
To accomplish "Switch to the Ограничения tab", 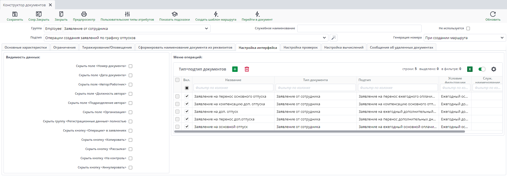I will [x=64, y=47].
